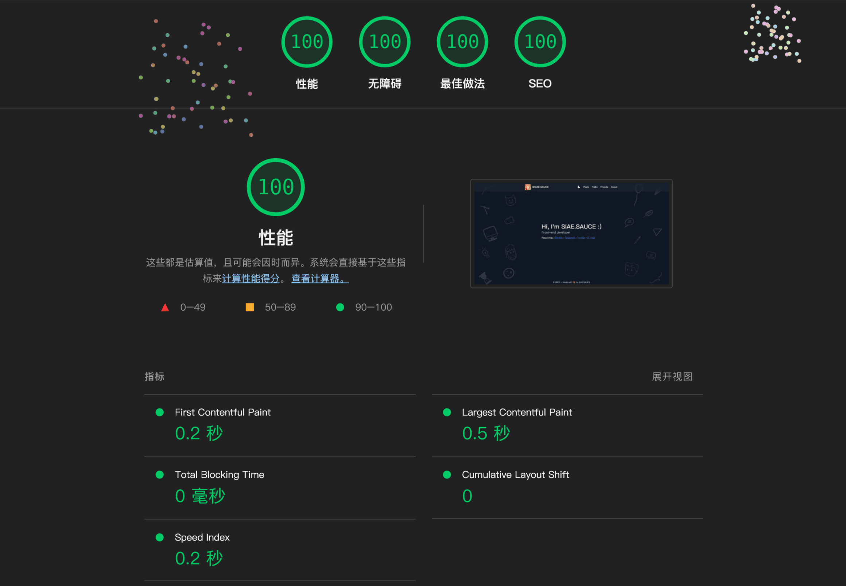Expand the First Contentful Paint metric
The image size is (846, 586).
point(280,426)
